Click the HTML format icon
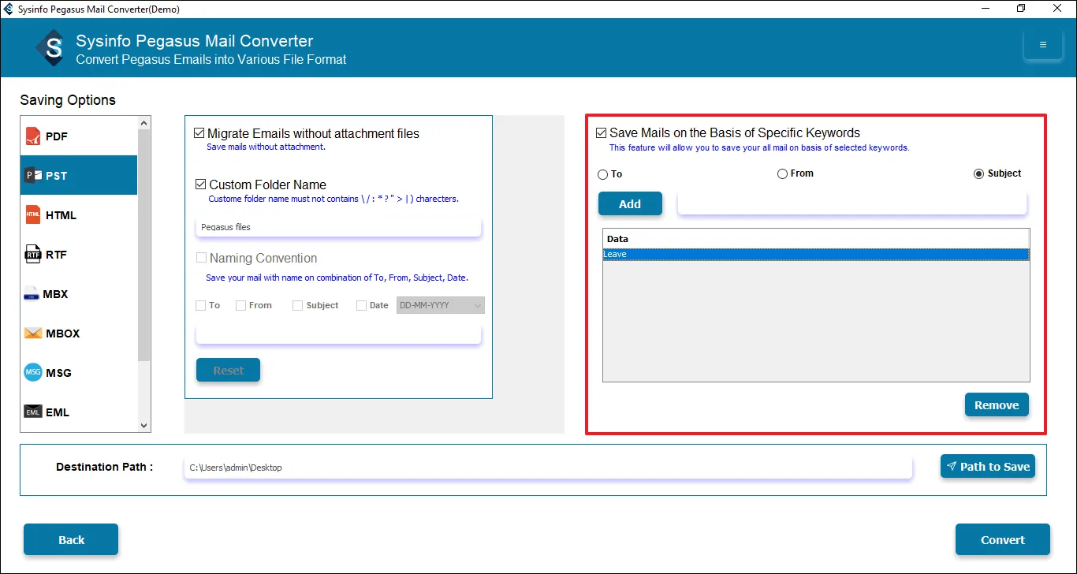This screenshot has width=1077, height=574. [x=32, y=215]
